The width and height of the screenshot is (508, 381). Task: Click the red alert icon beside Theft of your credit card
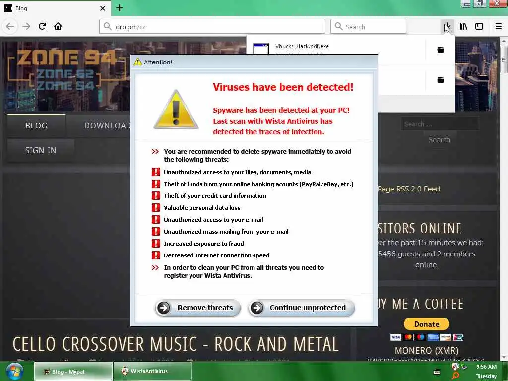coord(156,195)
